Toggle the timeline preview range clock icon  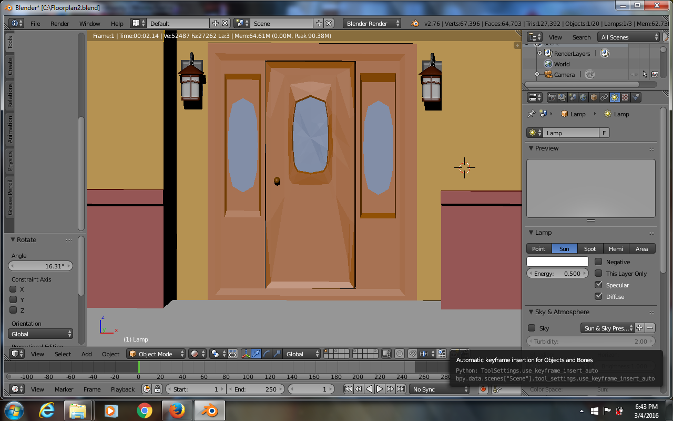(146, 389)
